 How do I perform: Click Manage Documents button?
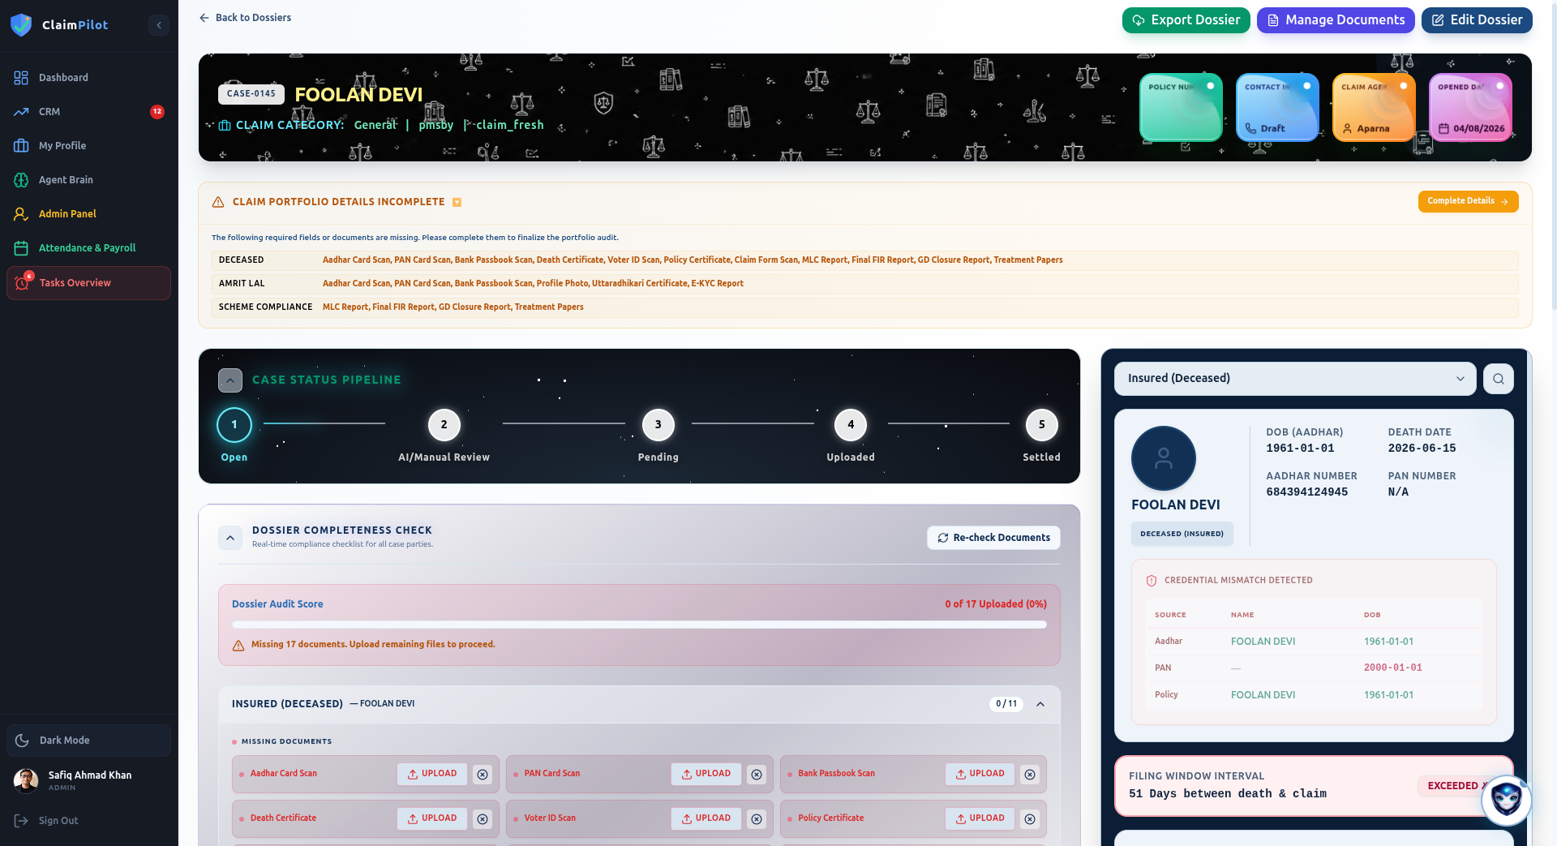coord(1336,20)
